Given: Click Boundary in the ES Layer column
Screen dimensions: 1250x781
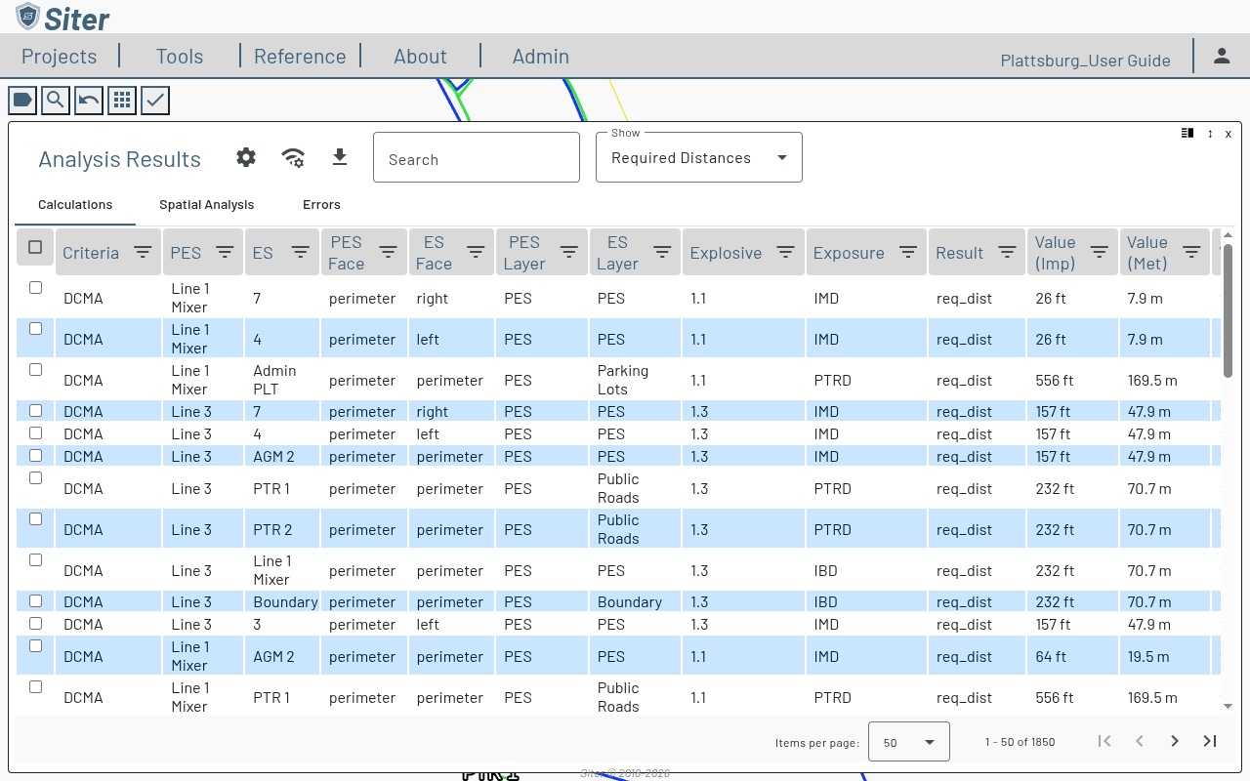Looking at the screenshot, I should click(x=630, y=602).
